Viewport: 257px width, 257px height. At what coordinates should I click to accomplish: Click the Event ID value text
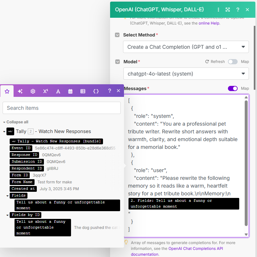[x=75, y=148]
